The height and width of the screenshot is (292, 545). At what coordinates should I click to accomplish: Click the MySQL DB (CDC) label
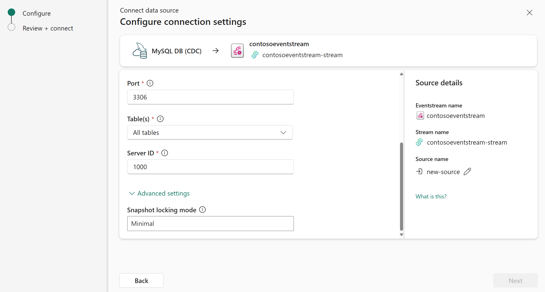pyautogui.click(x=177, y=51)
